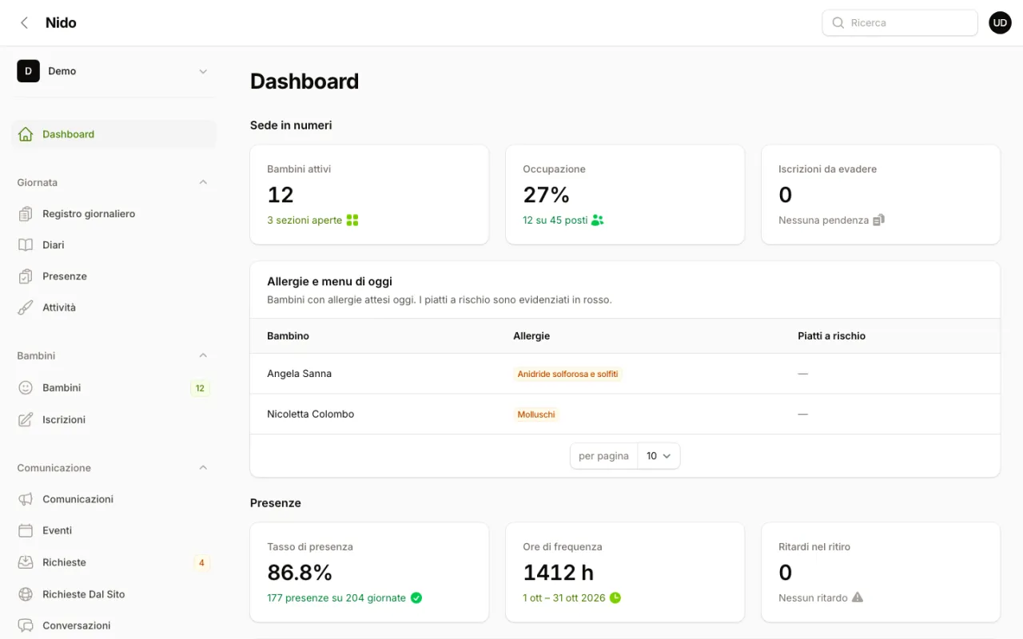Open the Demo workspace switcher dropdown
Image resolution: width=1023 pixels, height=639 pixels.
click(x=113, y=71)
